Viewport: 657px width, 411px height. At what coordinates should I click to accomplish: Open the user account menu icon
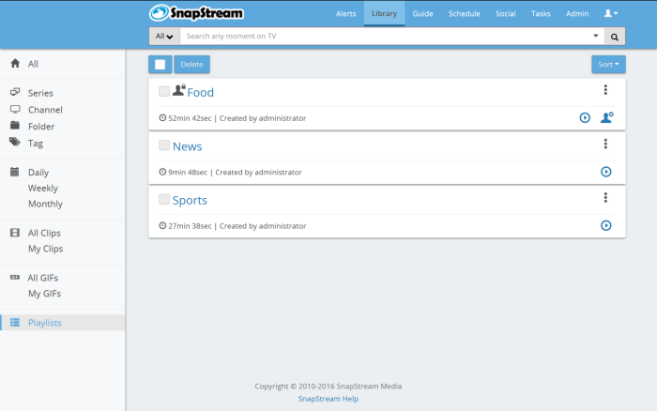pos(611,13)
